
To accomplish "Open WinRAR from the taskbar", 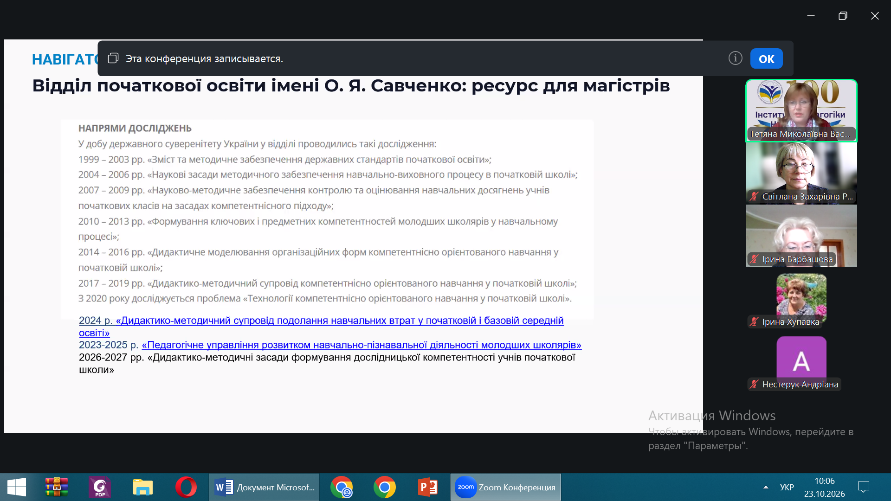I will coord(57,488).
